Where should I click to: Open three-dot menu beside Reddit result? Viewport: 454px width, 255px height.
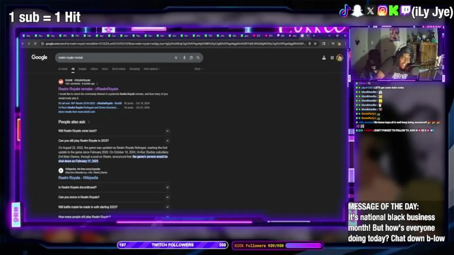[x=97, y=84]
